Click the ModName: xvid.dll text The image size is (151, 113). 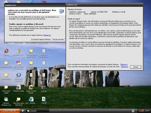click(119, 12)
